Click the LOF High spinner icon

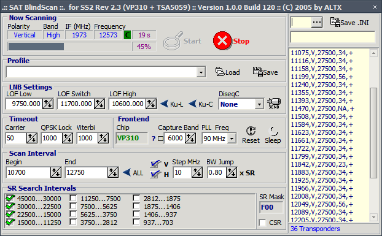point(151,104)
